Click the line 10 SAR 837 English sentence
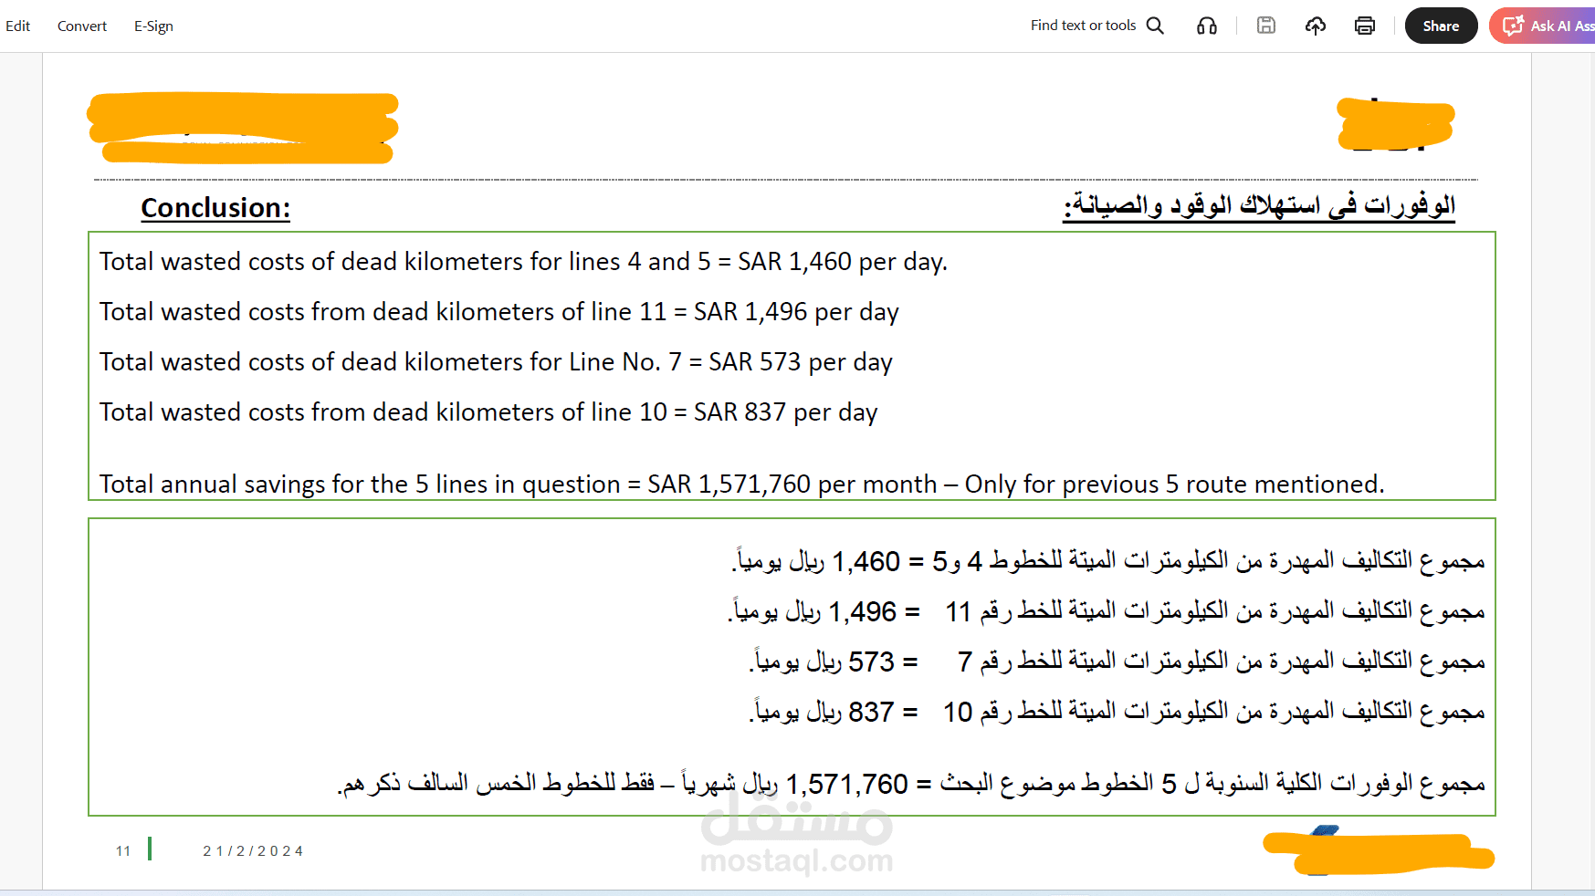 tap(488, 412)
